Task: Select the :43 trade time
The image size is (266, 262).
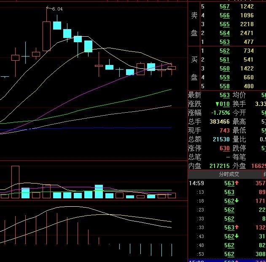Action: click(200, 236)
